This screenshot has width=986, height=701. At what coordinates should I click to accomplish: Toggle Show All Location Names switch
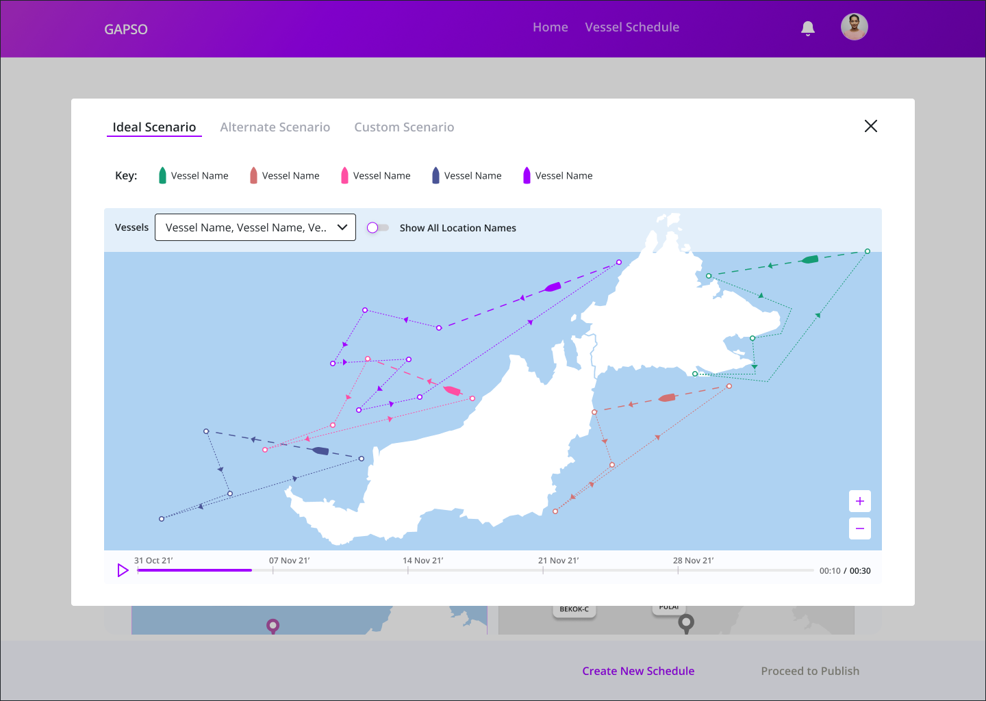[378, 228]
